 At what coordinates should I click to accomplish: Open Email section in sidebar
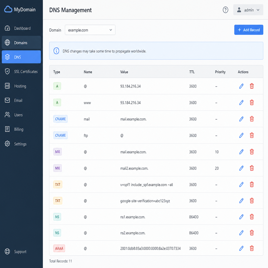[21, 100]
